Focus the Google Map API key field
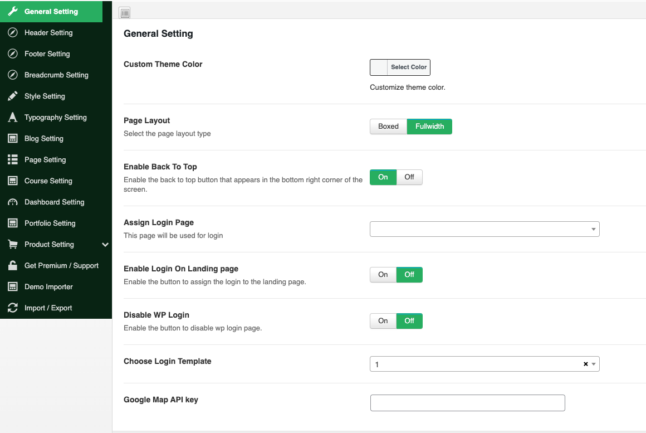Image resolution: width=646 pixels, height=433 pixels. click(x=468, y=403)
